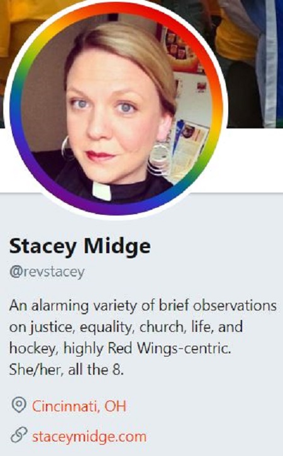Click the word "equality" in the bio
283x456 pixels.
(106, 328)
